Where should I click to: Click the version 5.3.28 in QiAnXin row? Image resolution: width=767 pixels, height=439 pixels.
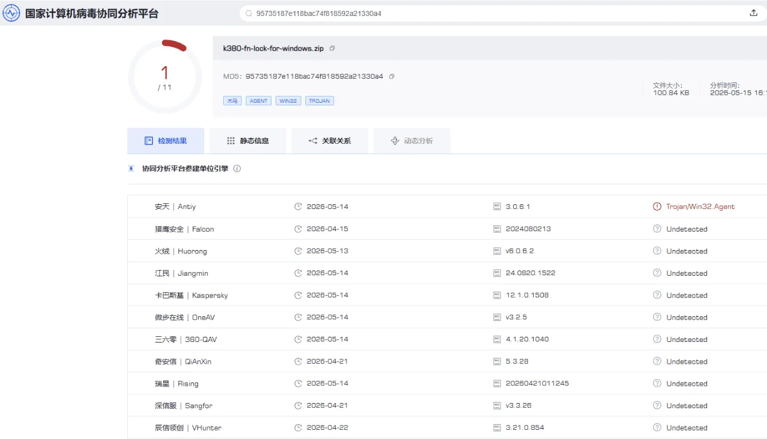(517, 361)
